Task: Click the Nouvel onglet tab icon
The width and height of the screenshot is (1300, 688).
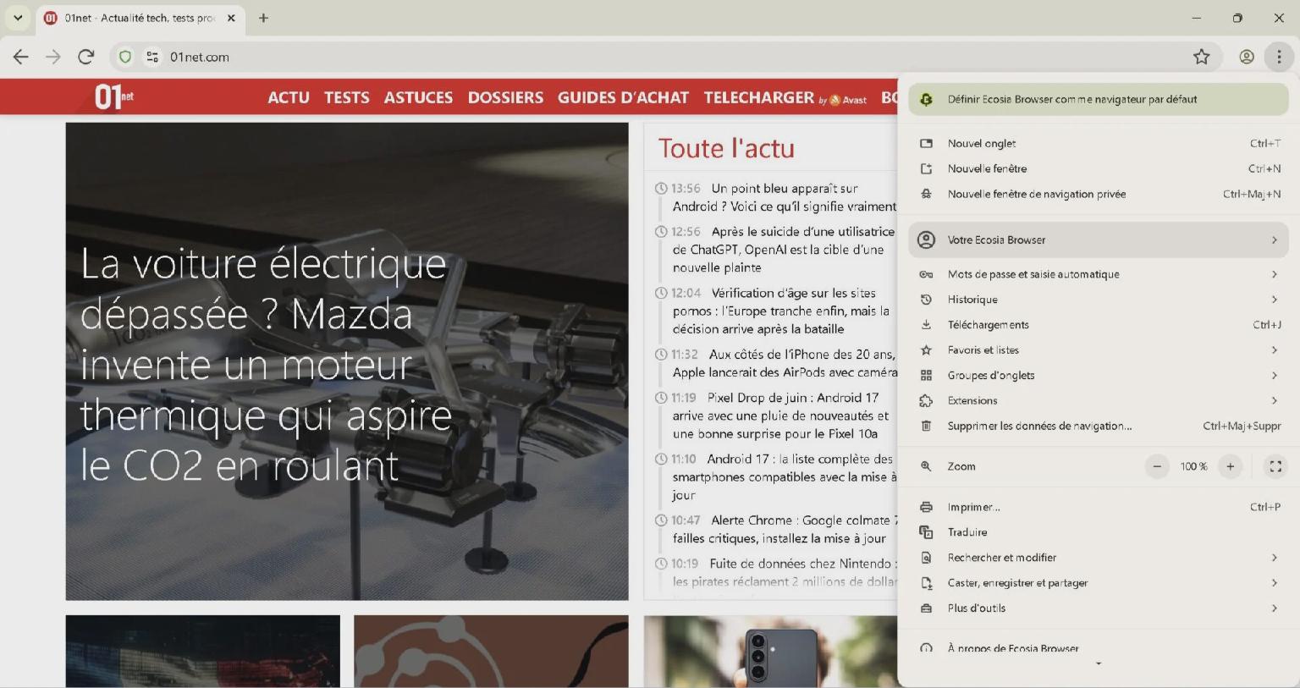Action: 926,143
